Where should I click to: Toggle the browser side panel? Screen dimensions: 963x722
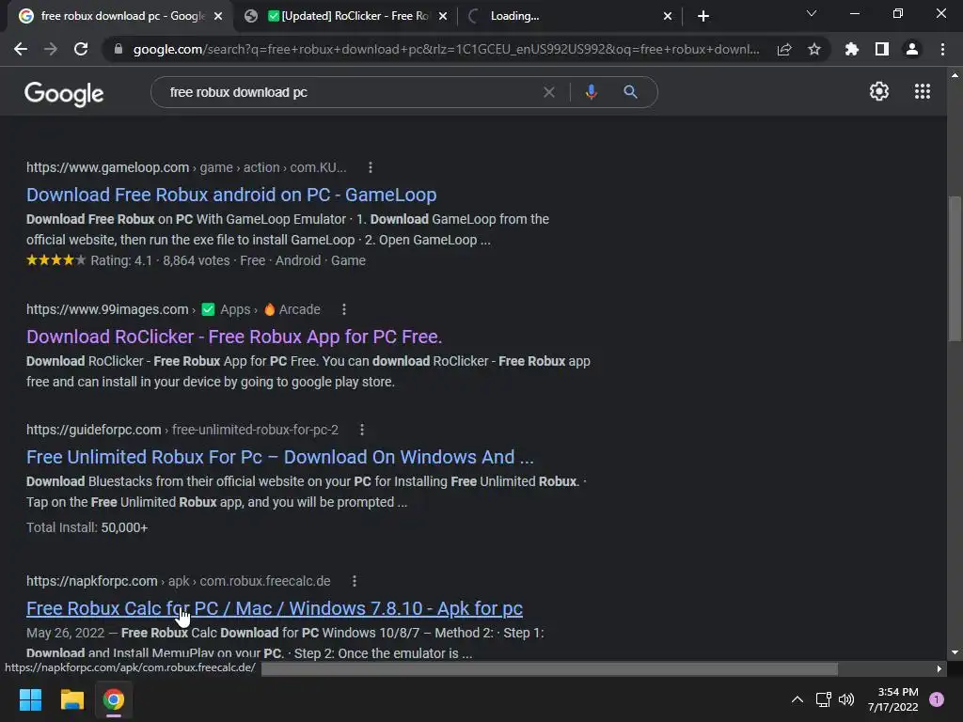coord(881,49)
